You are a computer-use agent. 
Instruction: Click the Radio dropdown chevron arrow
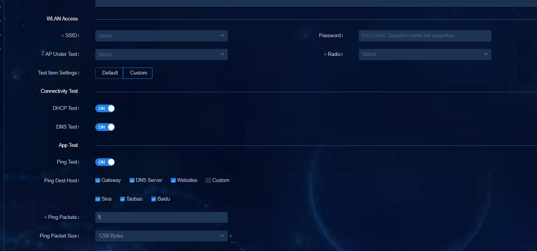point(486,54)
